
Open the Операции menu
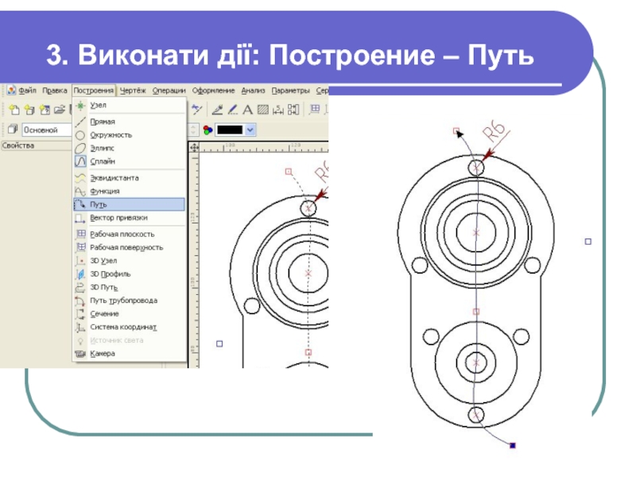click(169, 91)
